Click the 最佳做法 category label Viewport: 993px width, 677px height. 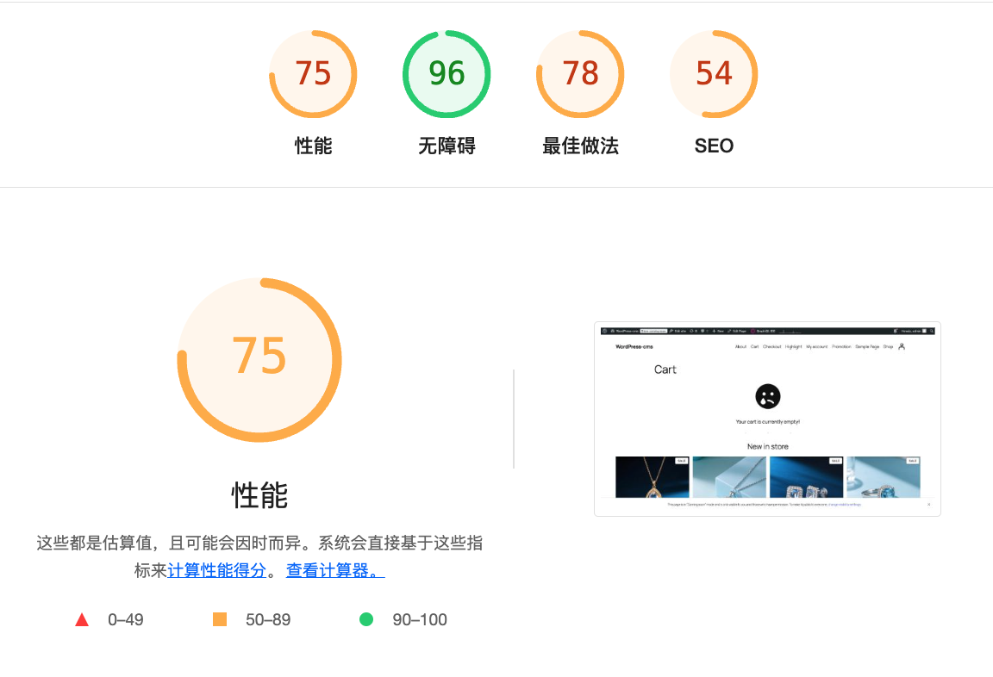pyautogui.click(x=580, y=146)
